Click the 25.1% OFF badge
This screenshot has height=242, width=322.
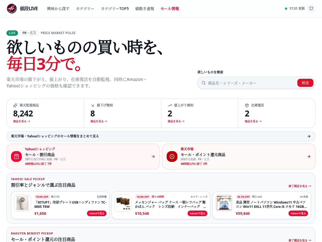(x=243, y=197)
